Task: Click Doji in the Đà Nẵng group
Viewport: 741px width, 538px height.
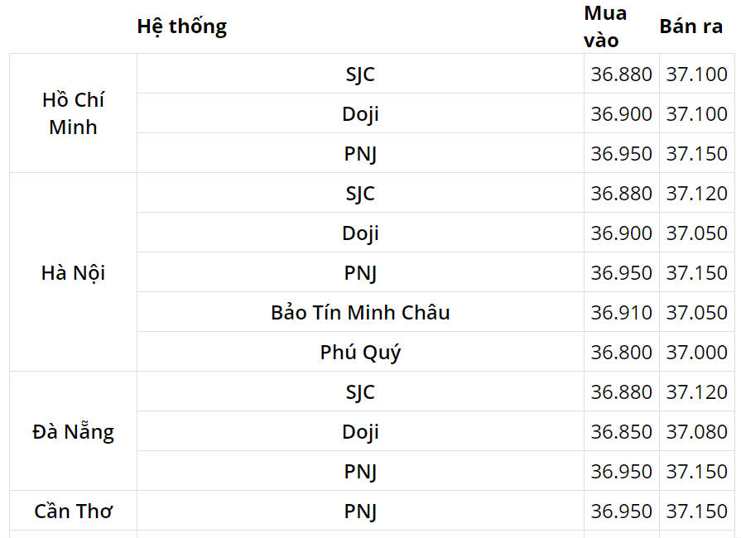Action: 360,431
